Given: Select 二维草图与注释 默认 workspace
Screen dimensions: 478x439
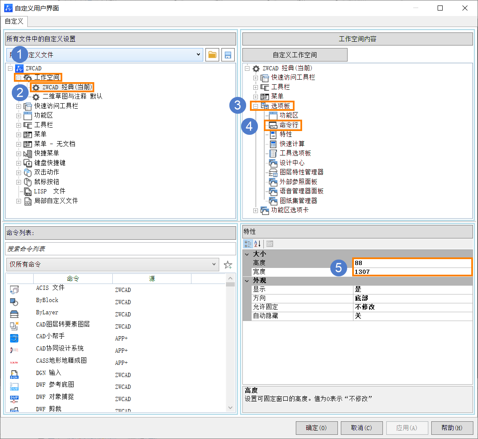Looking at the screenshot, I should coord(72,96).
